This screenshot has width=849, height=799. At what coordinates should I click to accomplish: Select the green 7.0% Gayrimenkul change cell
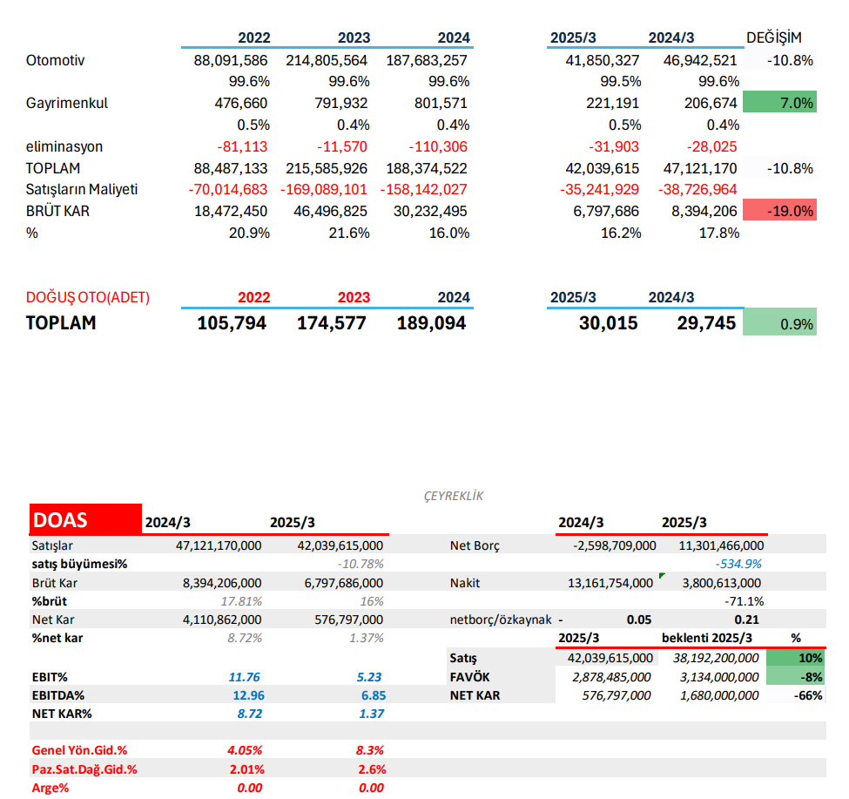(x=779, y=103)
